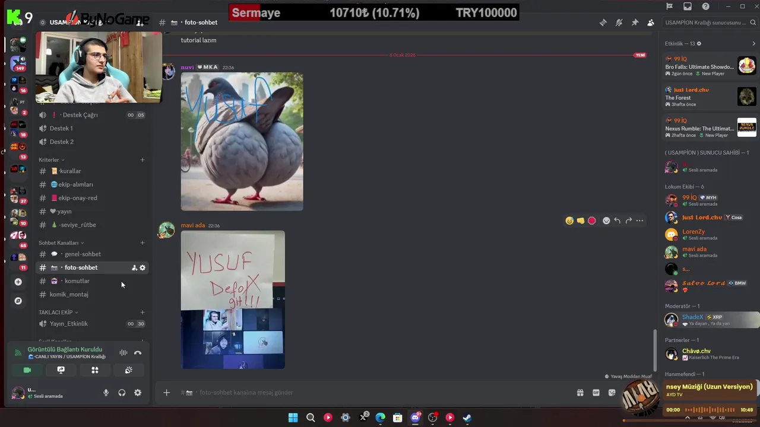Add channel to Kriterler category
The image size is (760, 427).
(x=142, y=160)
